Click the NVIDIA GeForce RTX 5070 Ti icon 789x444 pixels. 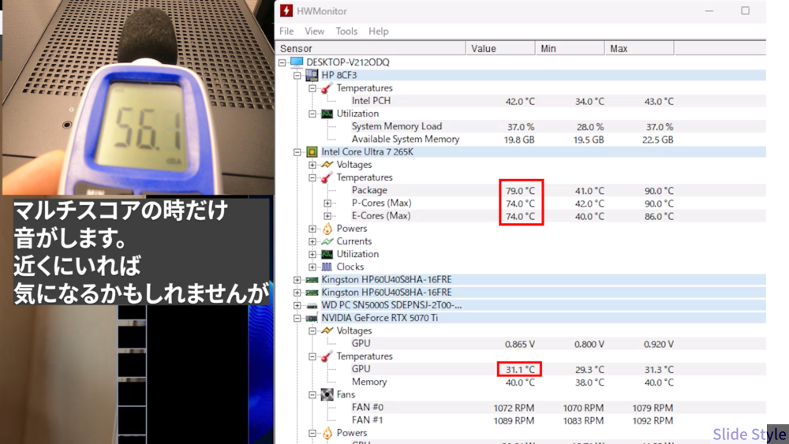(312, 319)
